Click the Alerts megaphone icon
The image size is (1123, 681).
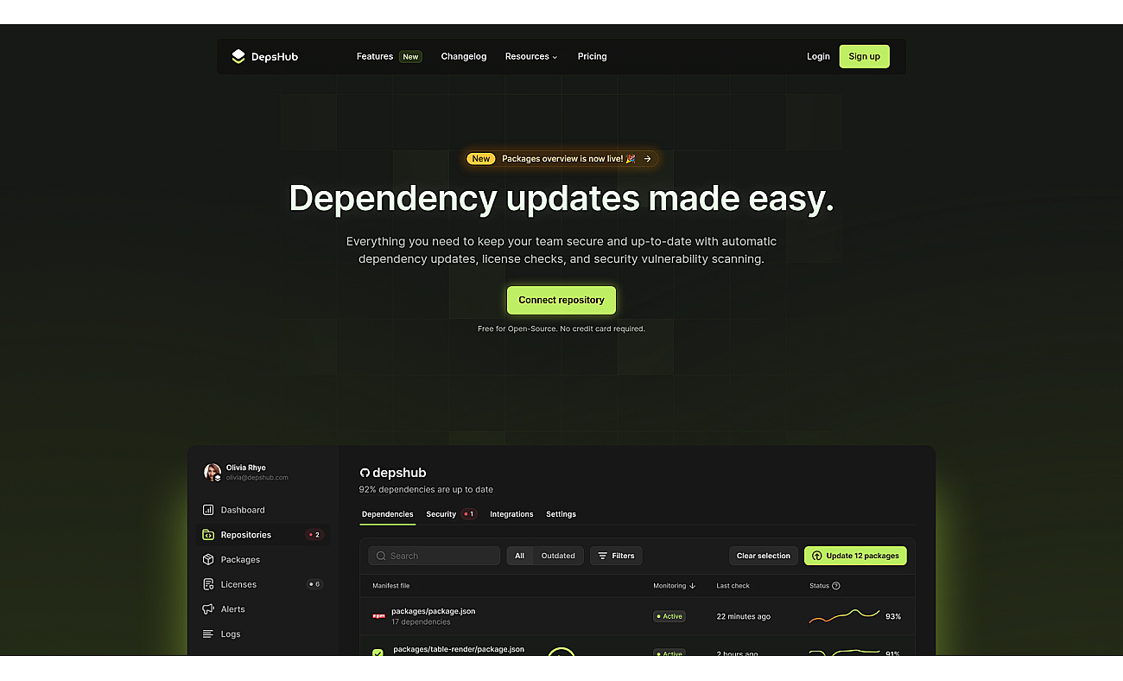(208, 609)
